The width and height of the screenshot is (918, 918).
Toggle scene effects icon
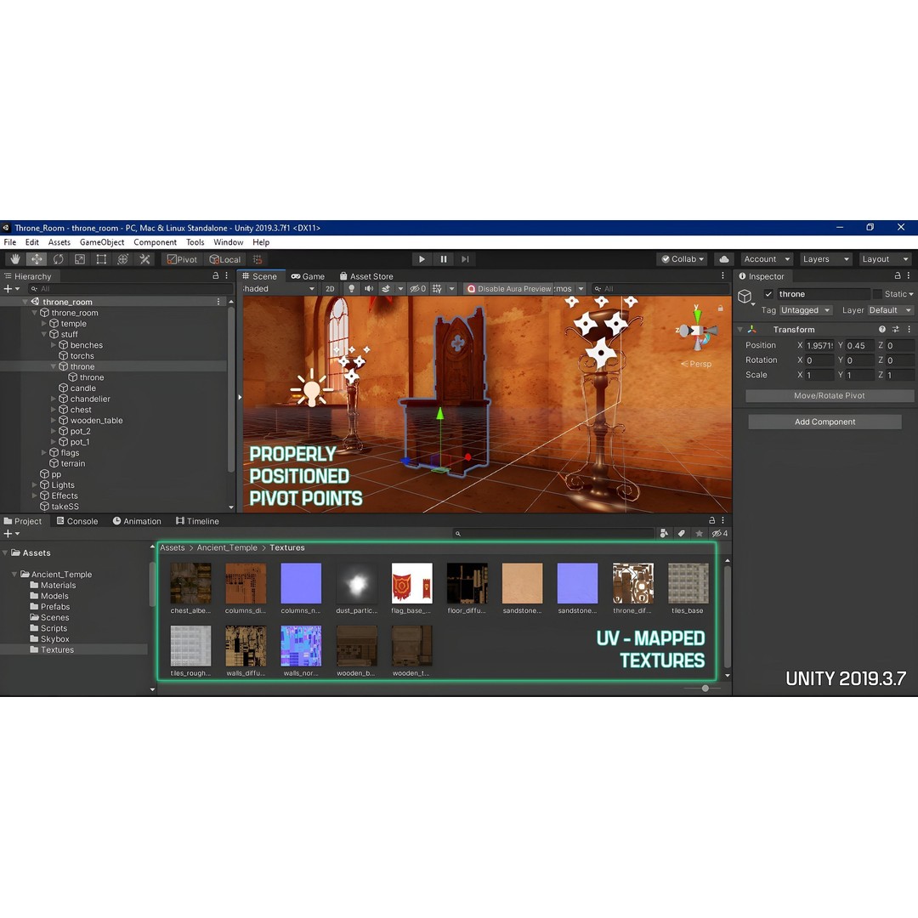[x=386, y=289]
